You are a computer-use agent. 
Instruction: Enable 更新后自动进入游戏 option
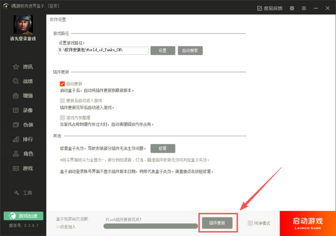(62, 101)
